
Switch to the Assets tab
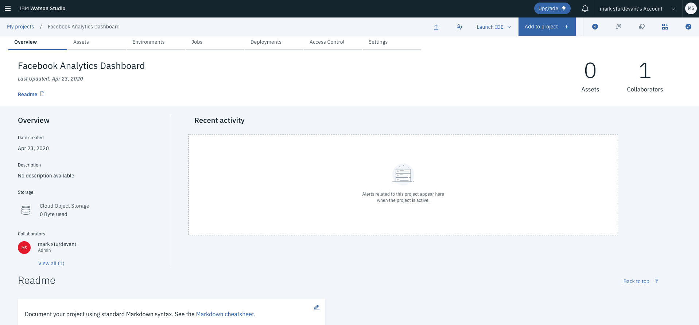tap(97, 42)
